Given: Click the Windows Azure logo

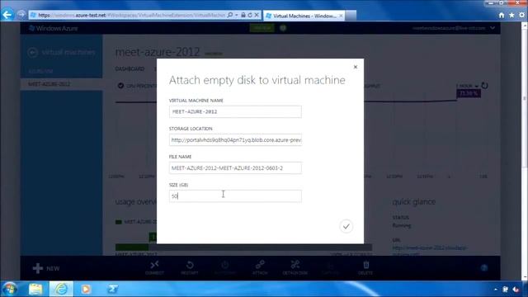Looking at the screenshot, I should [53, 28].
